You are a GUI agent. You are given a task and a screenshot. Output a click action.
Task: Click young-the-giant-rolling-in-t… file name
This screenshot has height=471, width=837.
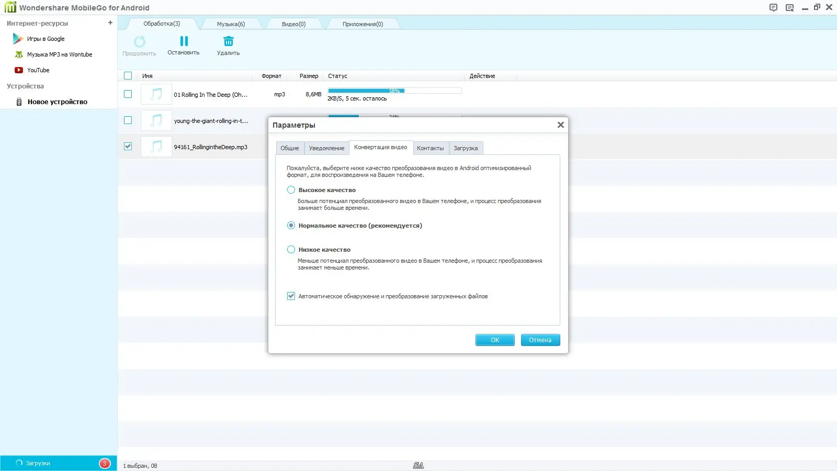coord(211,121)
